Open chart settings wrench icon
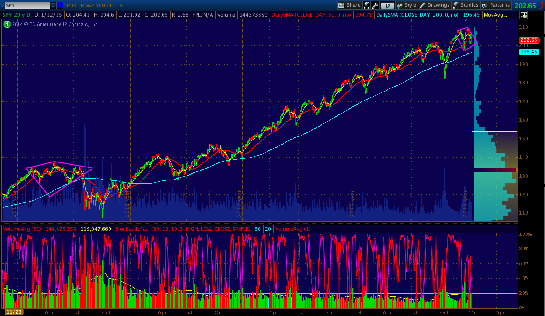Image resolution: width=545 pixels, height=316 pixels. 374,5
